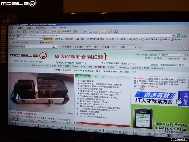Open Yahoo toolbar 設定 settings dropdown
189x142 pixels.
69,39
